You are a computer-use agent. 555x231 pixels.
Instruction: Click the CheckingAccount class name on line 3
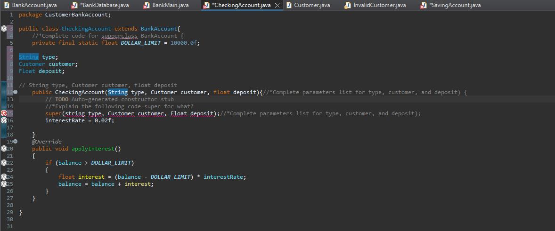pos(86,29)
